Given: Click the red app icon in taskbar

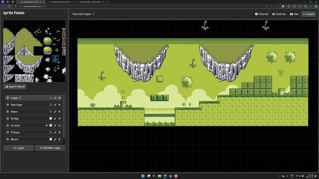Looking at the screenshot, I should pyautogui.click(x=176, y=176).
